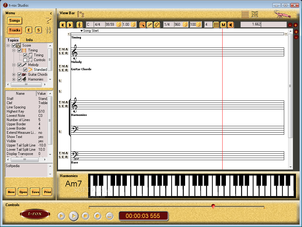Screen dimensions: 302x227
Task: Click the speaker sound toolbar button
Action: 230,25
